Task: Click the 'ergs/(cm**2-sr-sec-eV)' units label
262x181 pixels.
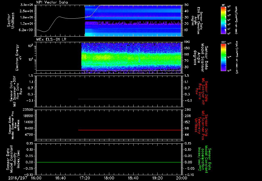Action: (237, 57)
